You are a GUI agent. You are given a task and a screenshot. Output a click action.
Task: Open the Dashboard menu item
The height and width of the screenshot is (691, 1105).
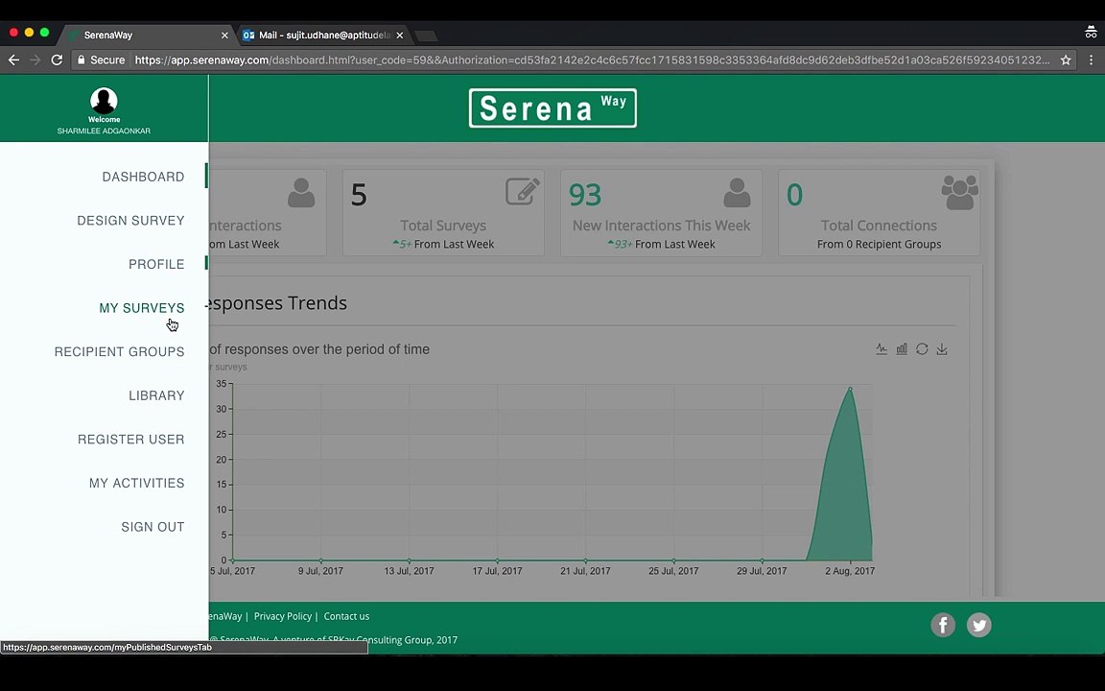tap(143, 177)
